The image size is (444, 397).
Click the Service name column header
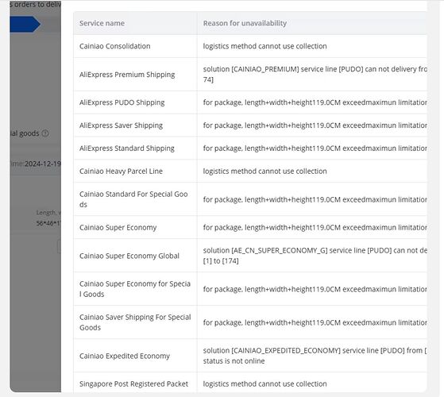pyautogui.click(x=102, y=23)
